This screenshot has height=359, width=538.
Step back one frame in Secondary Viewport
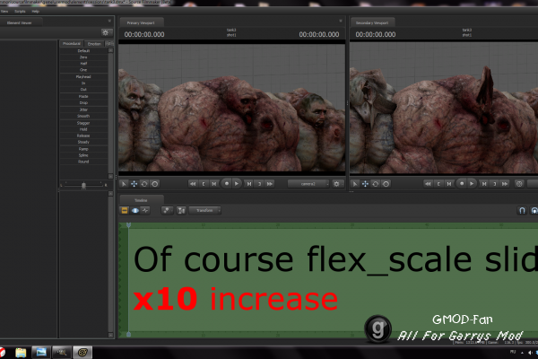click(449, 184)
